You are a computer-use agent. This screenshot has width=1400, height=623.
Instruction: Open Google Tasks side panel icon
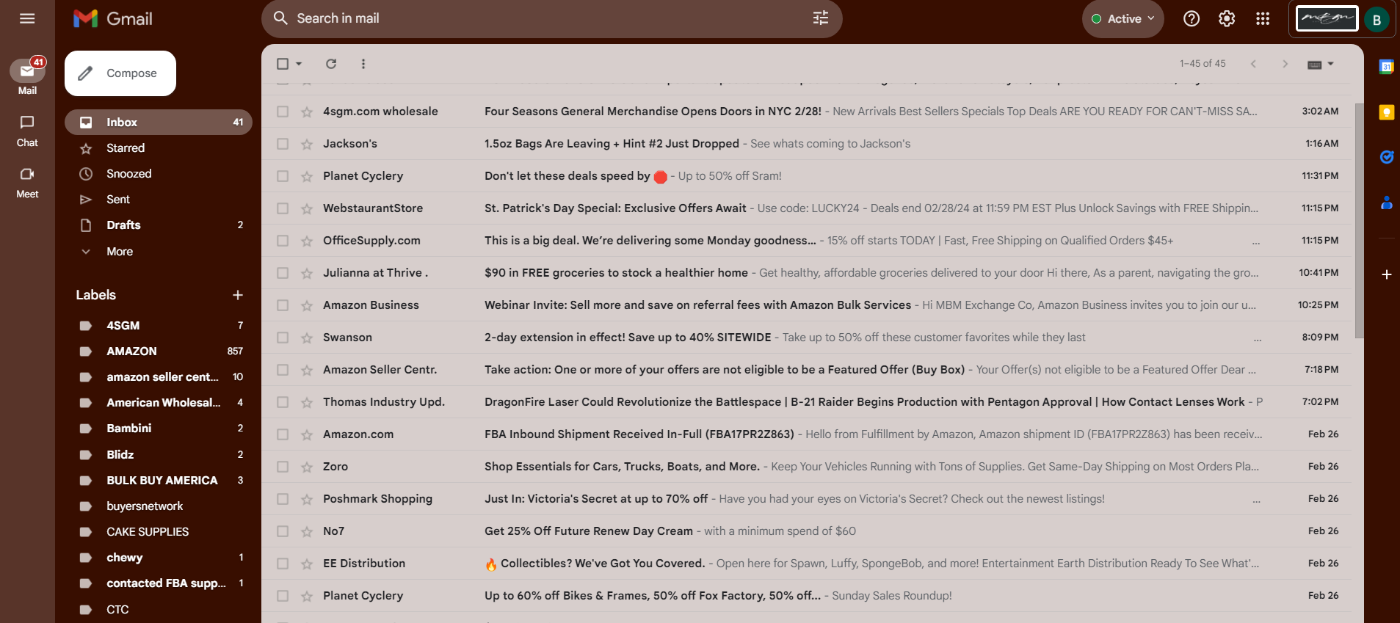click(1386, 157)
